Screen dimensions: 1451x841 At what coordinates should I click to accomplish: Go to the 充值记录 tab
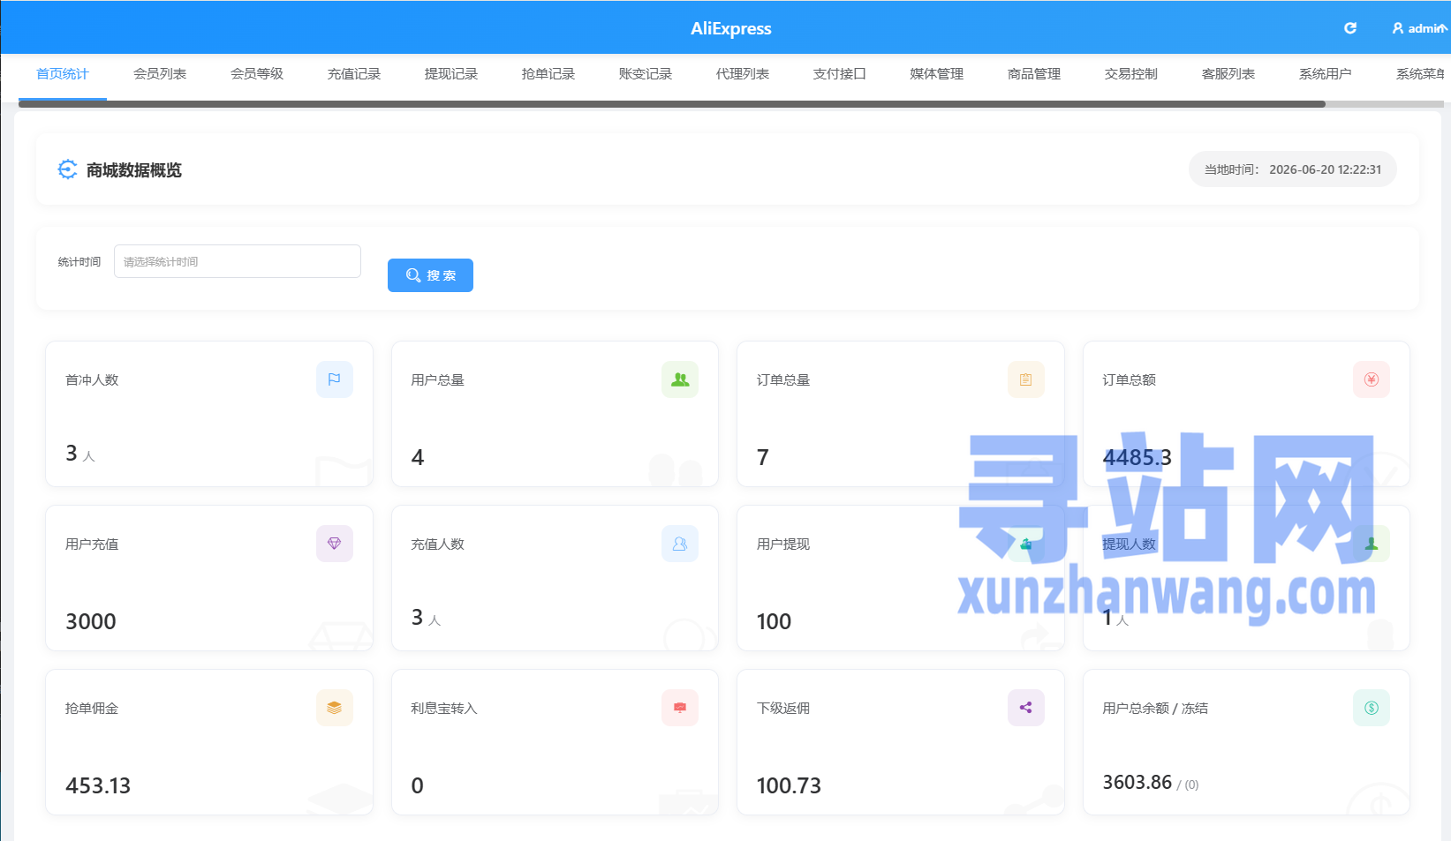(x=354, y=74)
